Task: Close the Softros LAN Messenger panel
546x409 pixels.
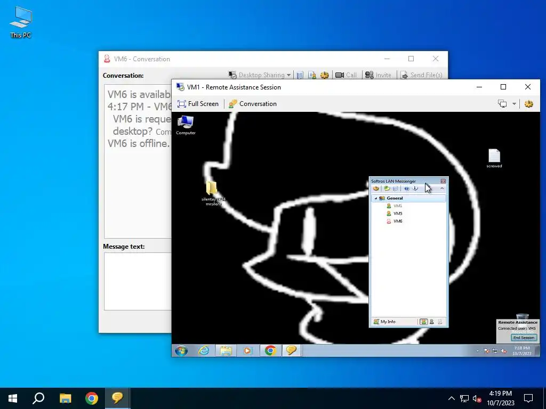Action: pyautogui.click(x=443, y=181)
